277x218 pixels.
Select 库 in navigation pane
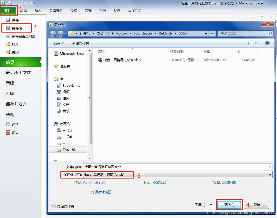[x=59, y=79]
